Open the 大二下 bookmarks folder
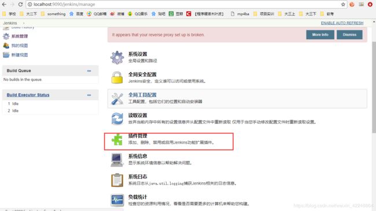 point(28,14)
